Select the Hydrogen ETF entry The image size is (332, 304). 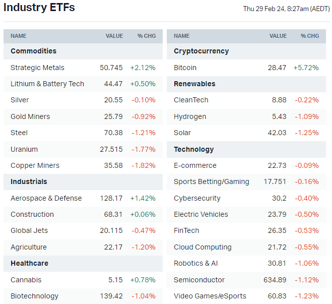[x=189, y=116]
